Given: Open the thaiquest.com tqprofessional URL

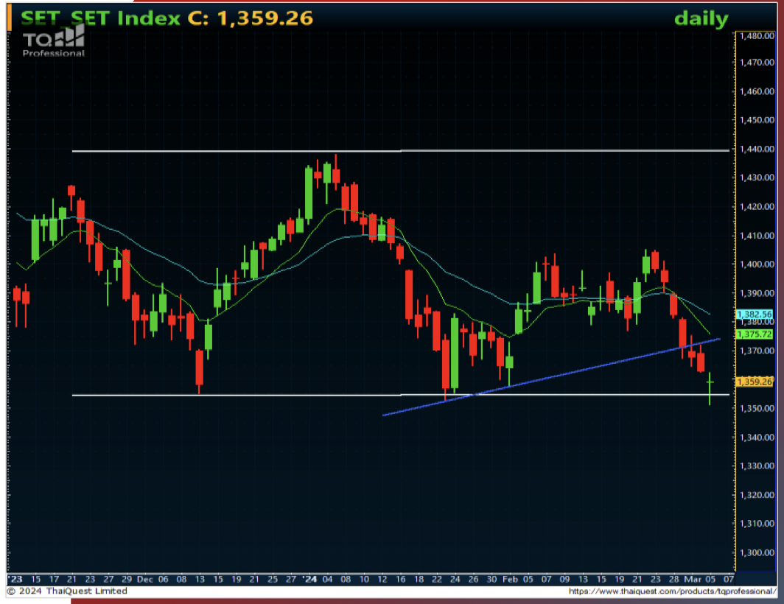Looking at the screenshot, I should pos(673,591).
